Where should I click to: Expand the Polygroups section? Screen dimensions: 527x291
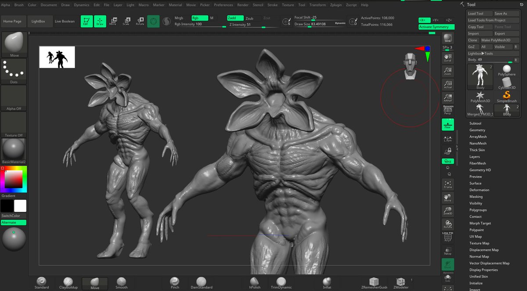tap(478, 210)
